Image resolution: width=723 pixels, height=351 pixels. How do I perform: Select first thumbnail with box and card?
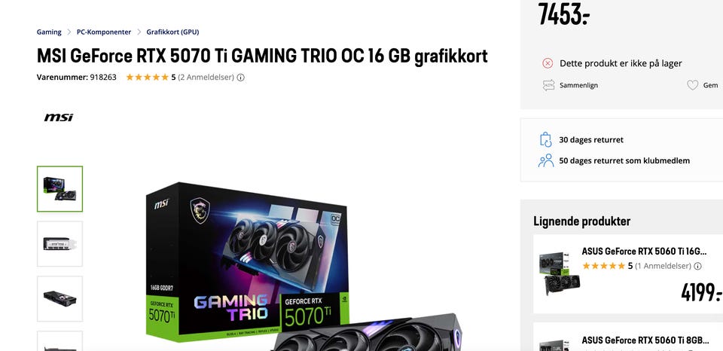click(x=60, y=188)
